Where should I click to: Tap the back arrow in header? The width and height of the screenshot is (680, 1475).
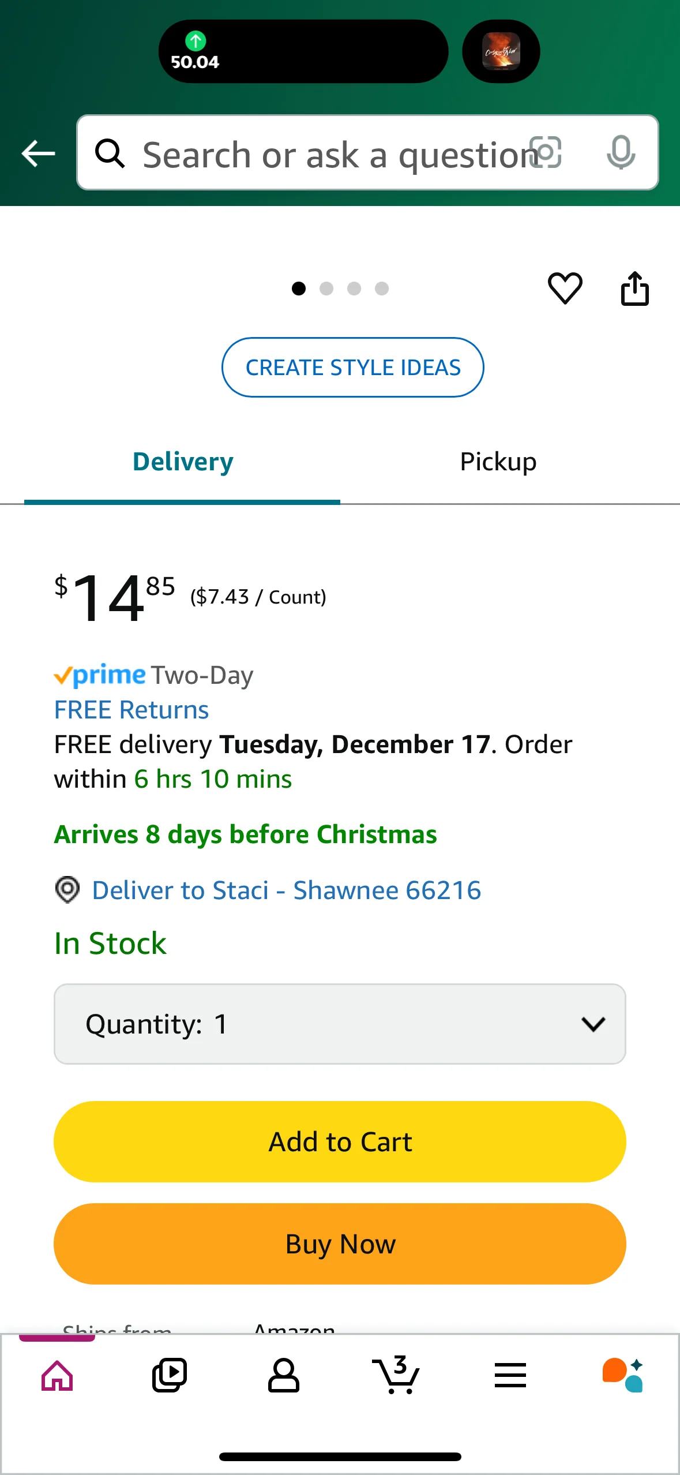click(x=38, y=154)
